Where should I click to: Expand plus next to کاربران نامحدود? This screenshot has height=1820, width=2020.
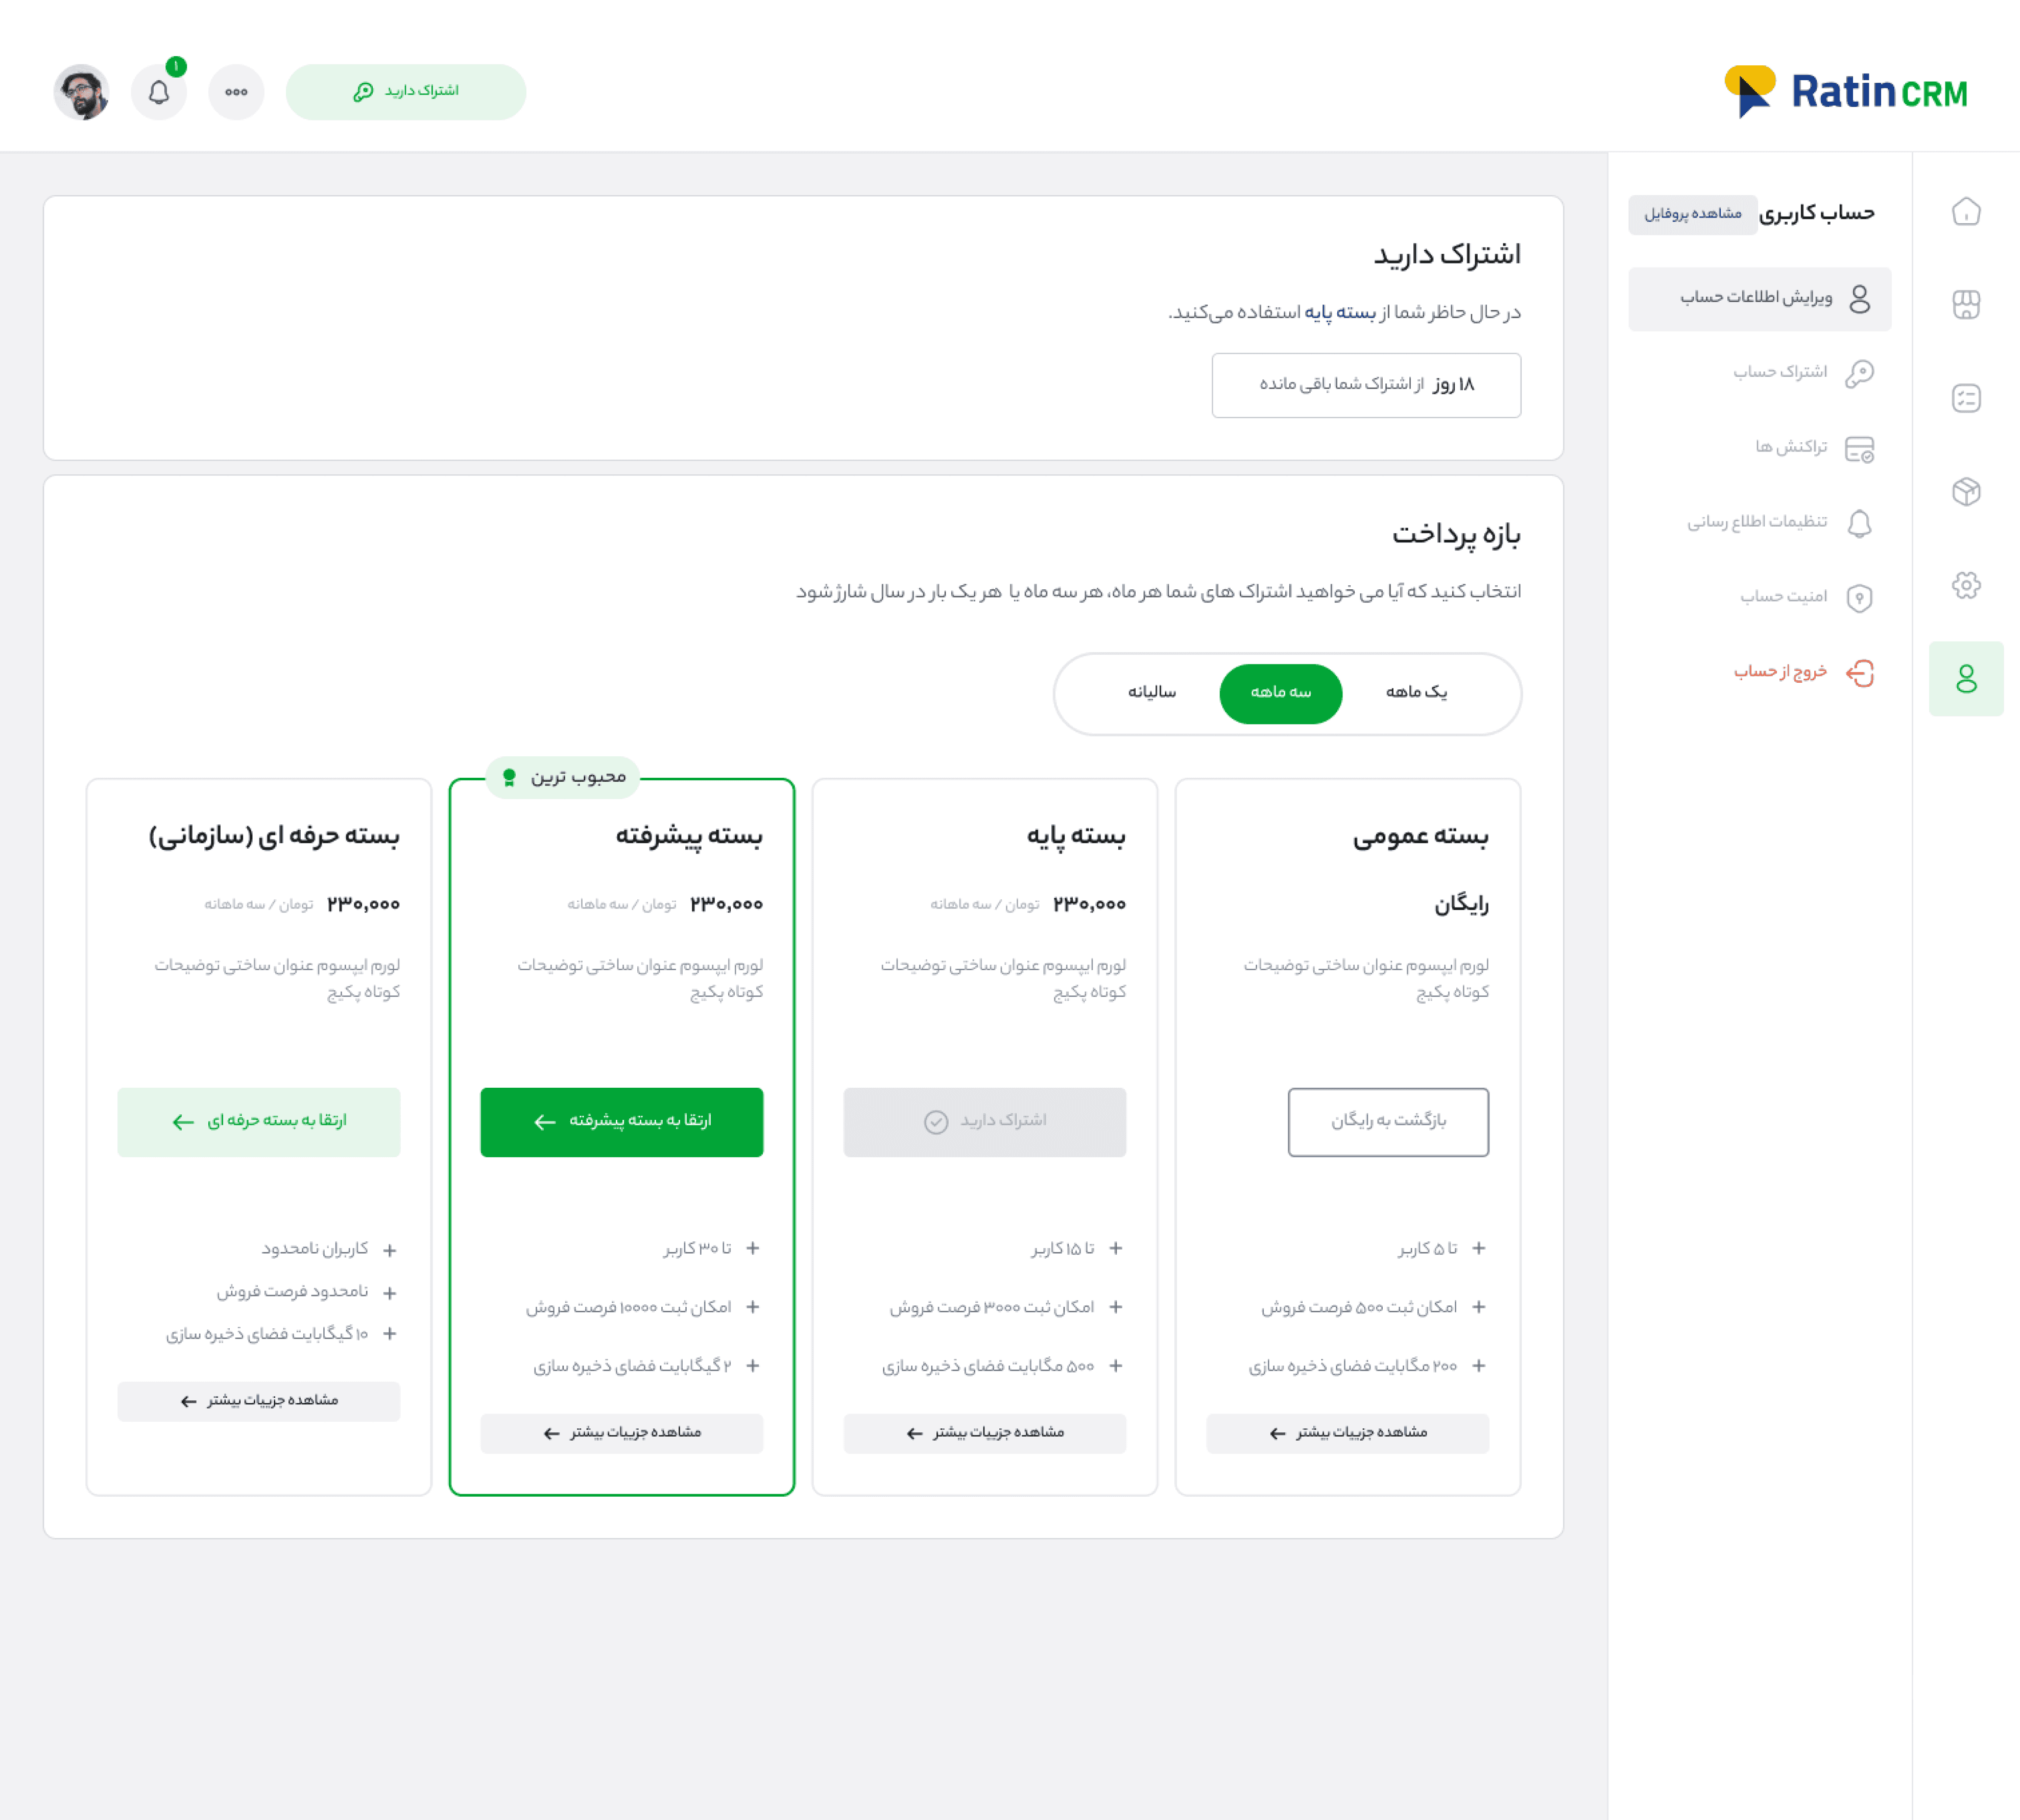pyautogui.click(x=390, y=1250)
